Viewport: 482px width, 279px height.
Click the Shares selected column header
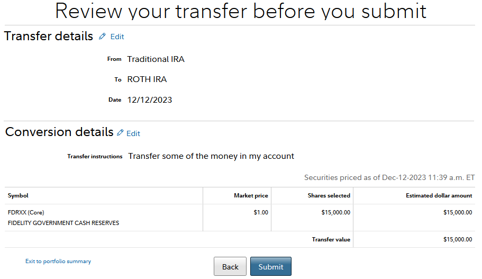pos(329,196)
